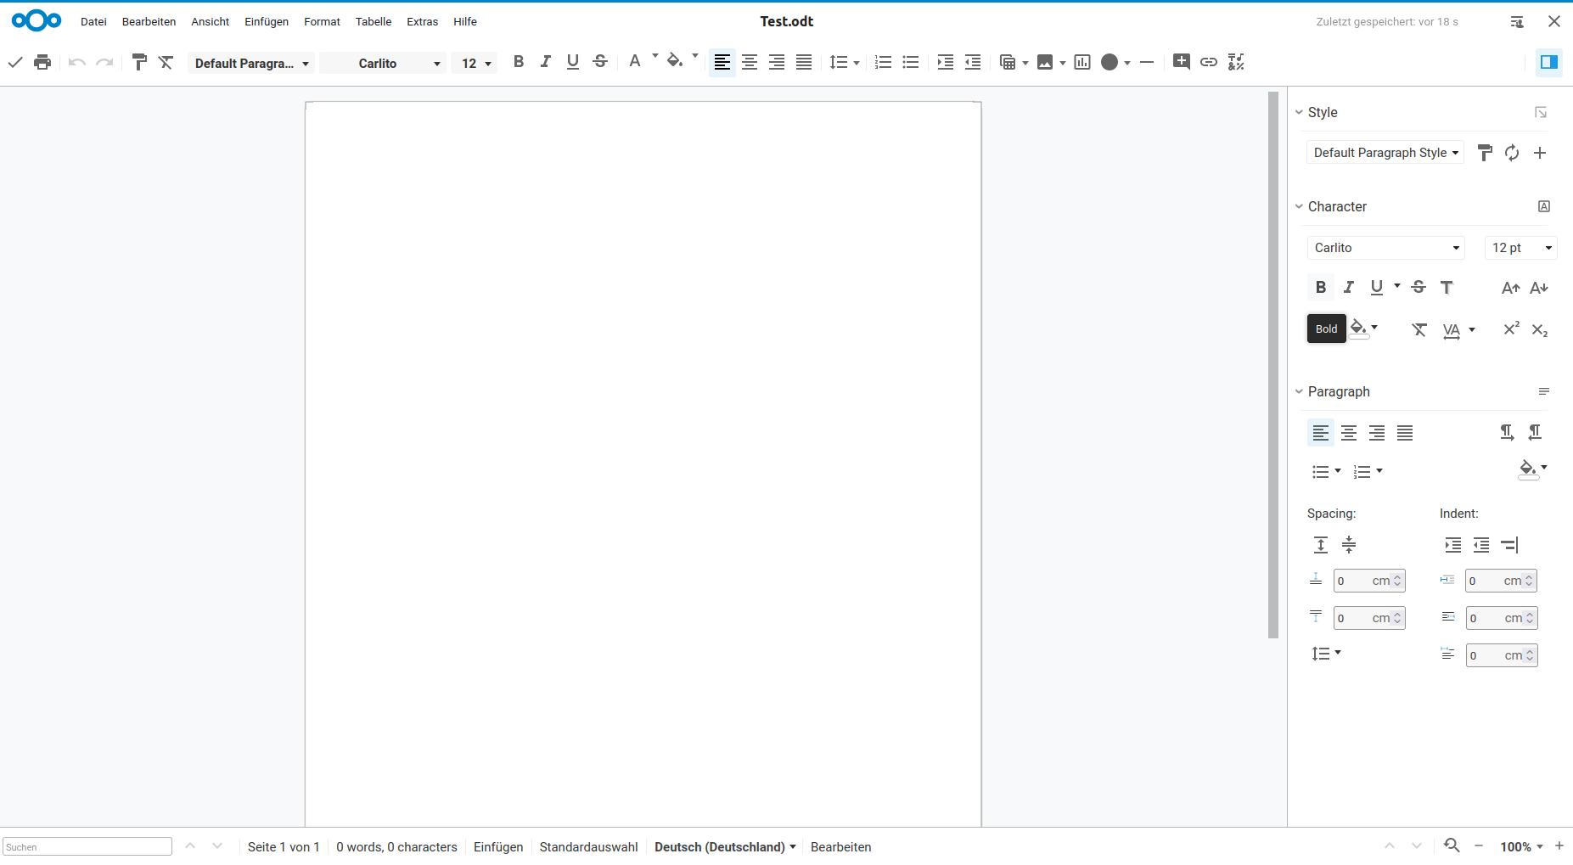Click the clear direct formatting toolbar icon
This screenshot has height=865, width=1573.
click(x=166, y=61)
